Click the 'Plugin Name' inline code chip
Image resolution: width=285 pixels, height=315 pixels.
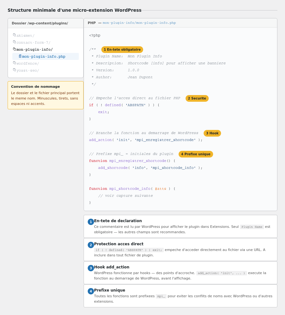point(252,227)
